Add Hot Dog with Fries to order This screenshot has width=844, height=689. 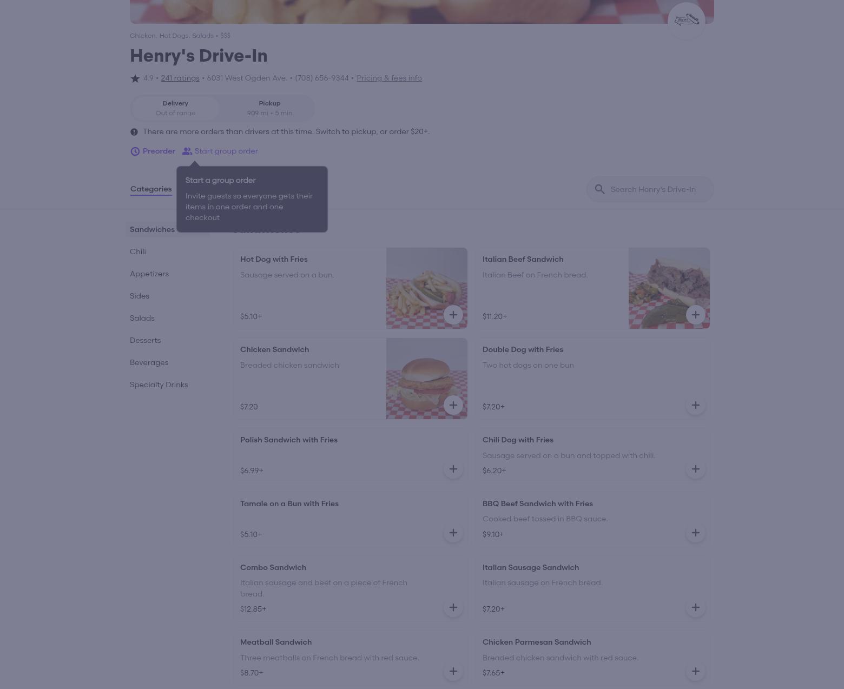453,315
